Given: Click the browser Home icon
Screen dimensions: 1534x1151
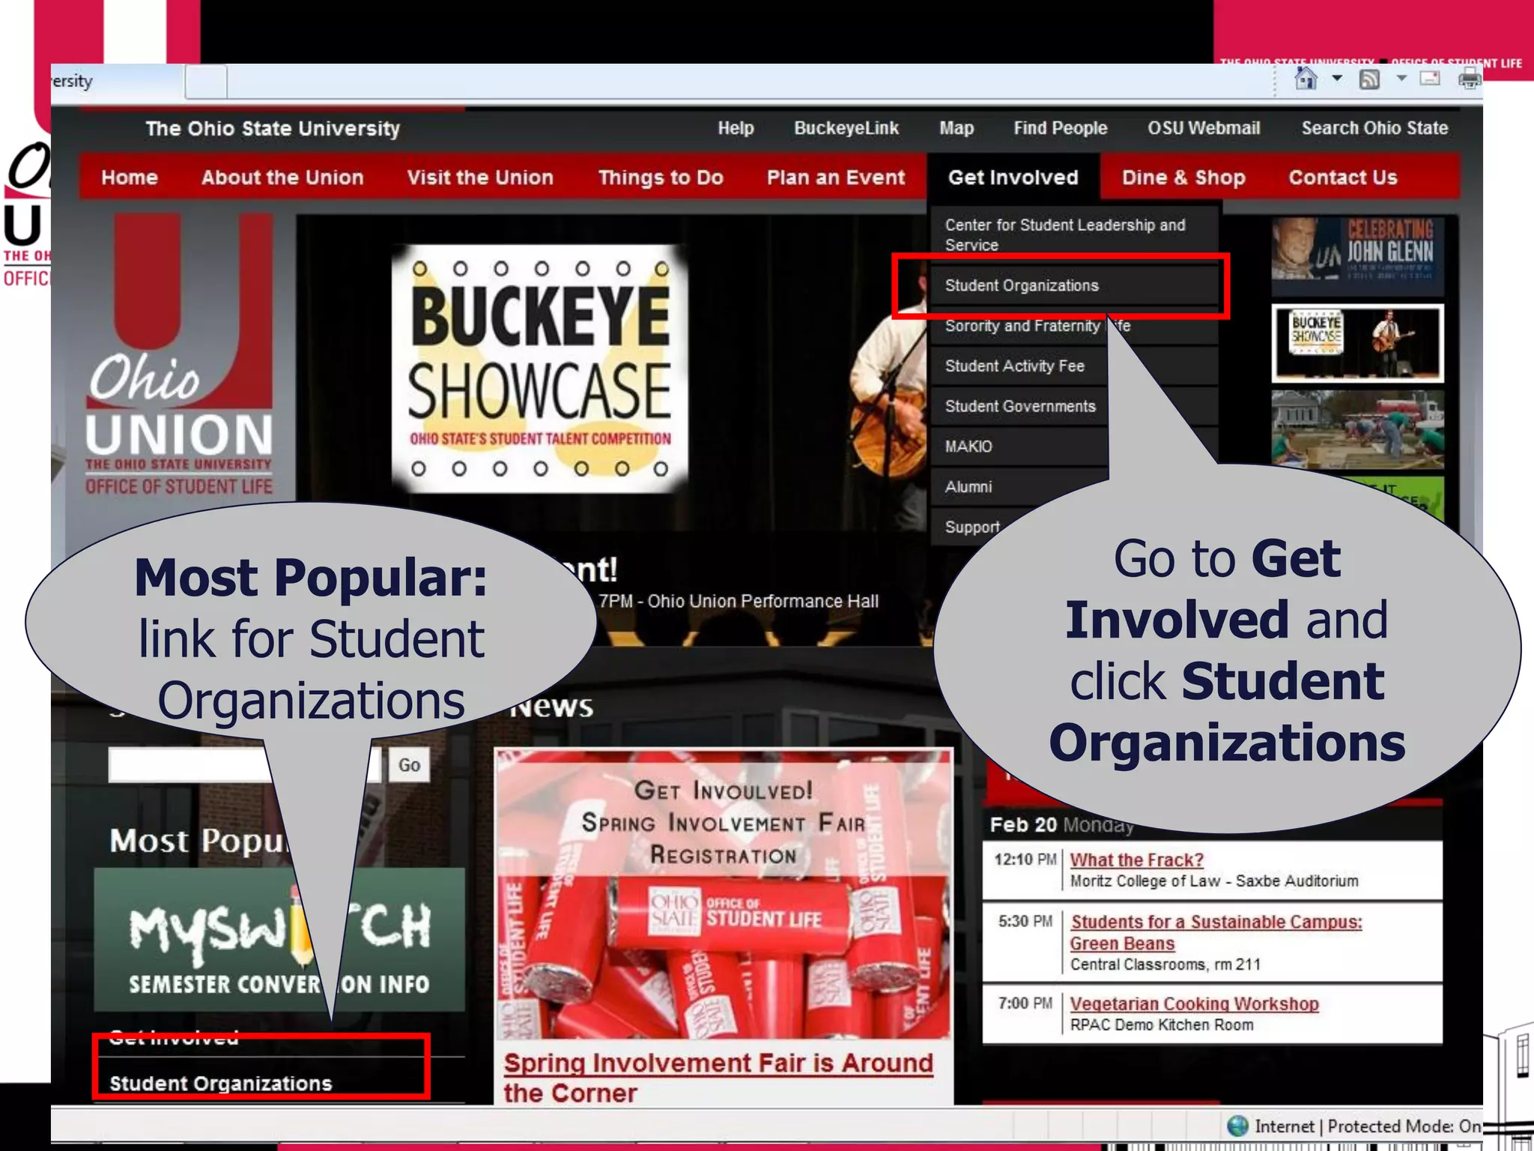Looking at the screenshot, I should pos(1306,79).
